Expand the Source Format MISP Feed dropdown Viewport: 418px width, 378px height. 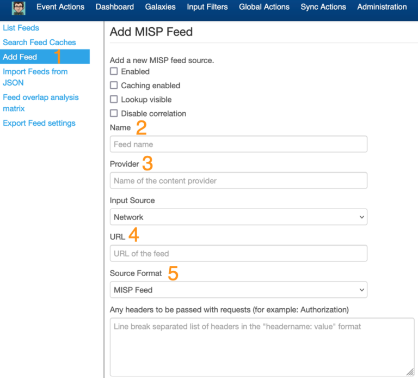click(238, 290)
